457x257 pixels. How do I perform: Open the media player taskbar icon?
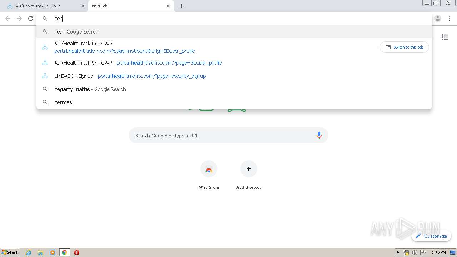click(52, 252)
